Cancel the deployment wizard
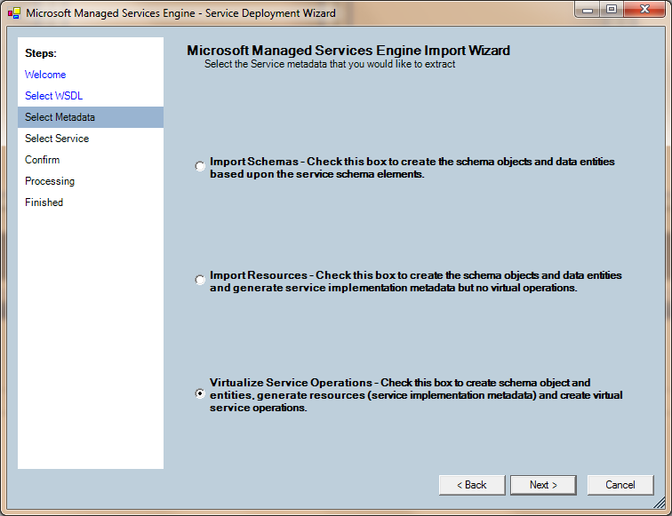 tap(620, 485)
